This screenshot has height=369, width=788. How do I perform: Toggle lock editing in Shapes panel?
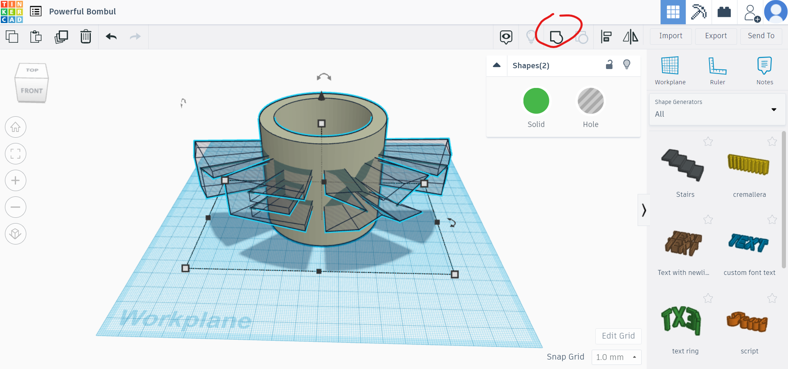pos(609,65)
